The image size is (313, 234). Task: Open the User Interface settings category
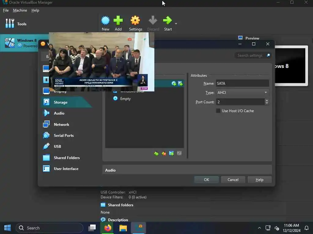[x=66, y=169]
